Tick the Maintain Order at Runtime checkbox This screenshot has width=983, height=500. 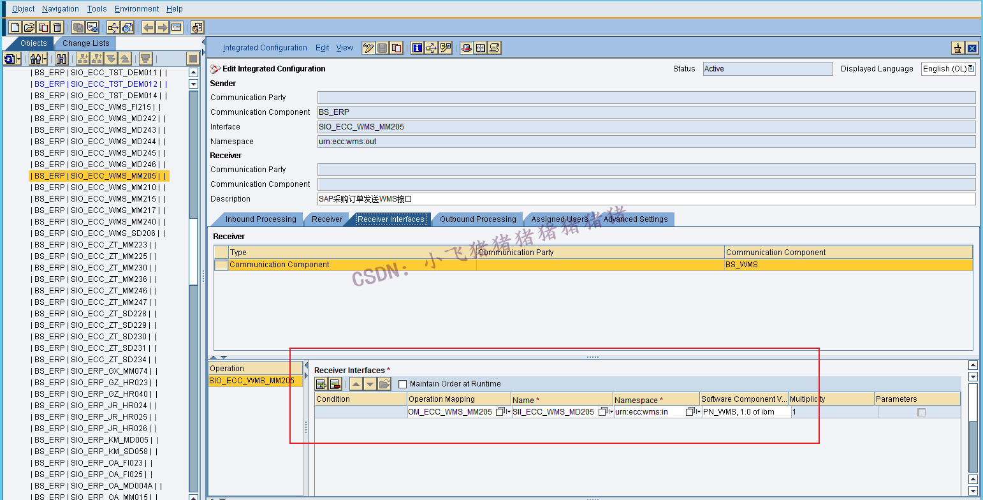[x=402, y=384]
